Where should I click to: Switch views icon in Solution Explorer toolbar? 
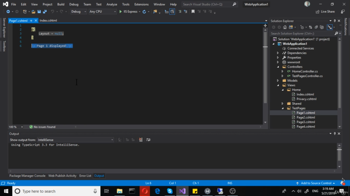coord(290,27)
